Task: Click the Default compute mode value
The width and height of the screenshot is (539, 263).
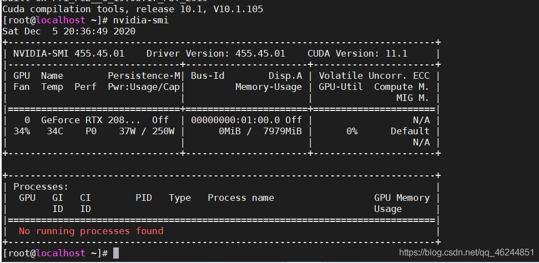Action: coord(410,131)
